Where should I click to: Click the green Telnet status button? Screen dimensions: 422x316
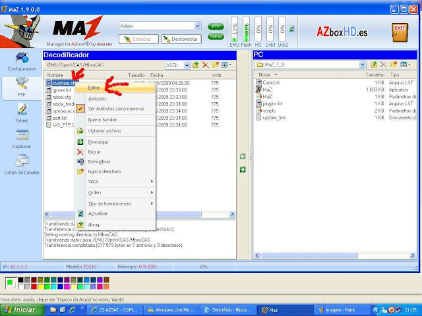click(216, 36)
